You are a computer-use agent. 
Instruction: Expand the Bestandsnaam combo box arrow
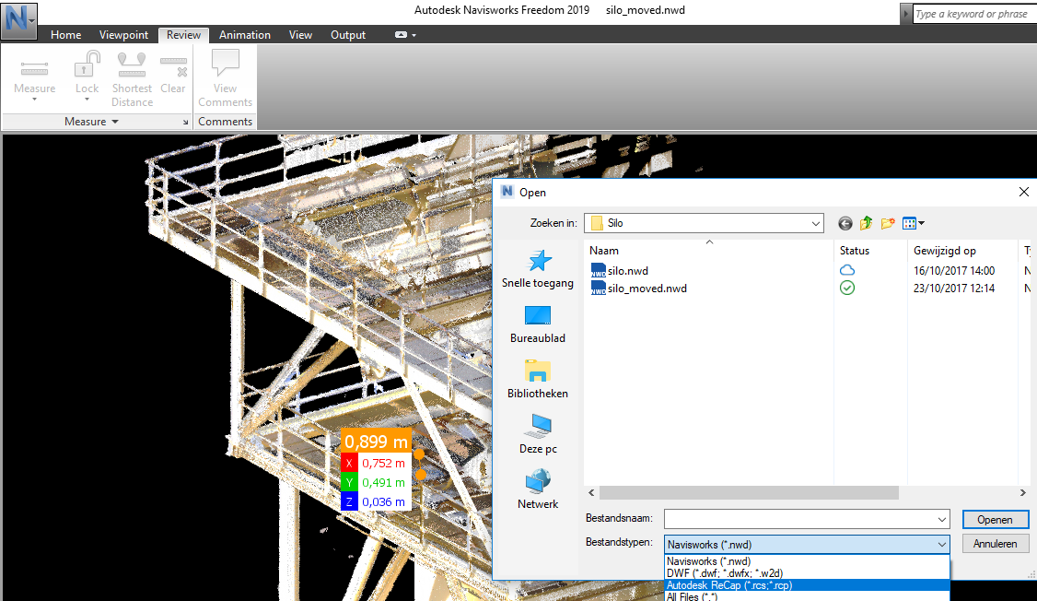942,520
